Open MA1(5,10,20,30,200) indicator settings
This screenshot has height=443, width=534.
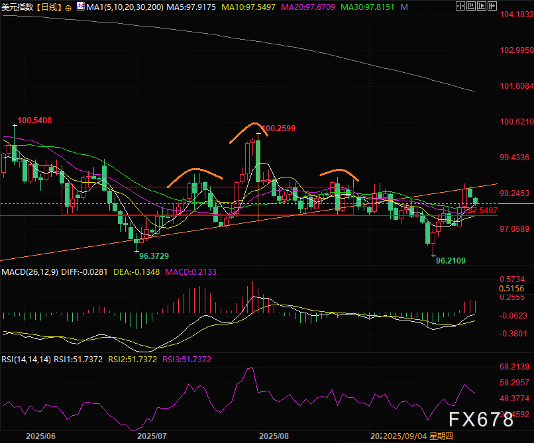[x=121, y=7]
